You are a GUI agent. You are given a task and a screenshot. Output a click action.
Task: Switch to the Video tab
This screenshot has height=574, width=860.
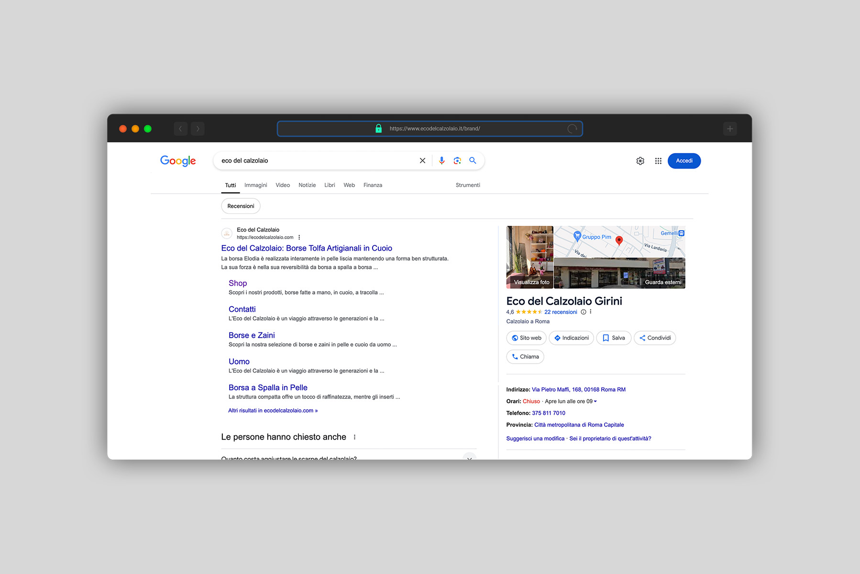click(282, 185)
